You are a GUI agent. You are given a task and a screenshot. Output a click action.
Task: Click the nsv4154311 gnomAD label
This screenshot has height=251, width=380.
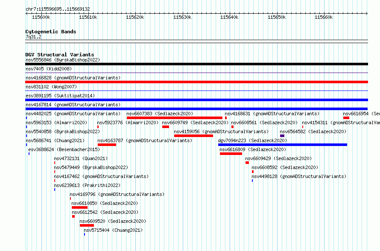341,123
